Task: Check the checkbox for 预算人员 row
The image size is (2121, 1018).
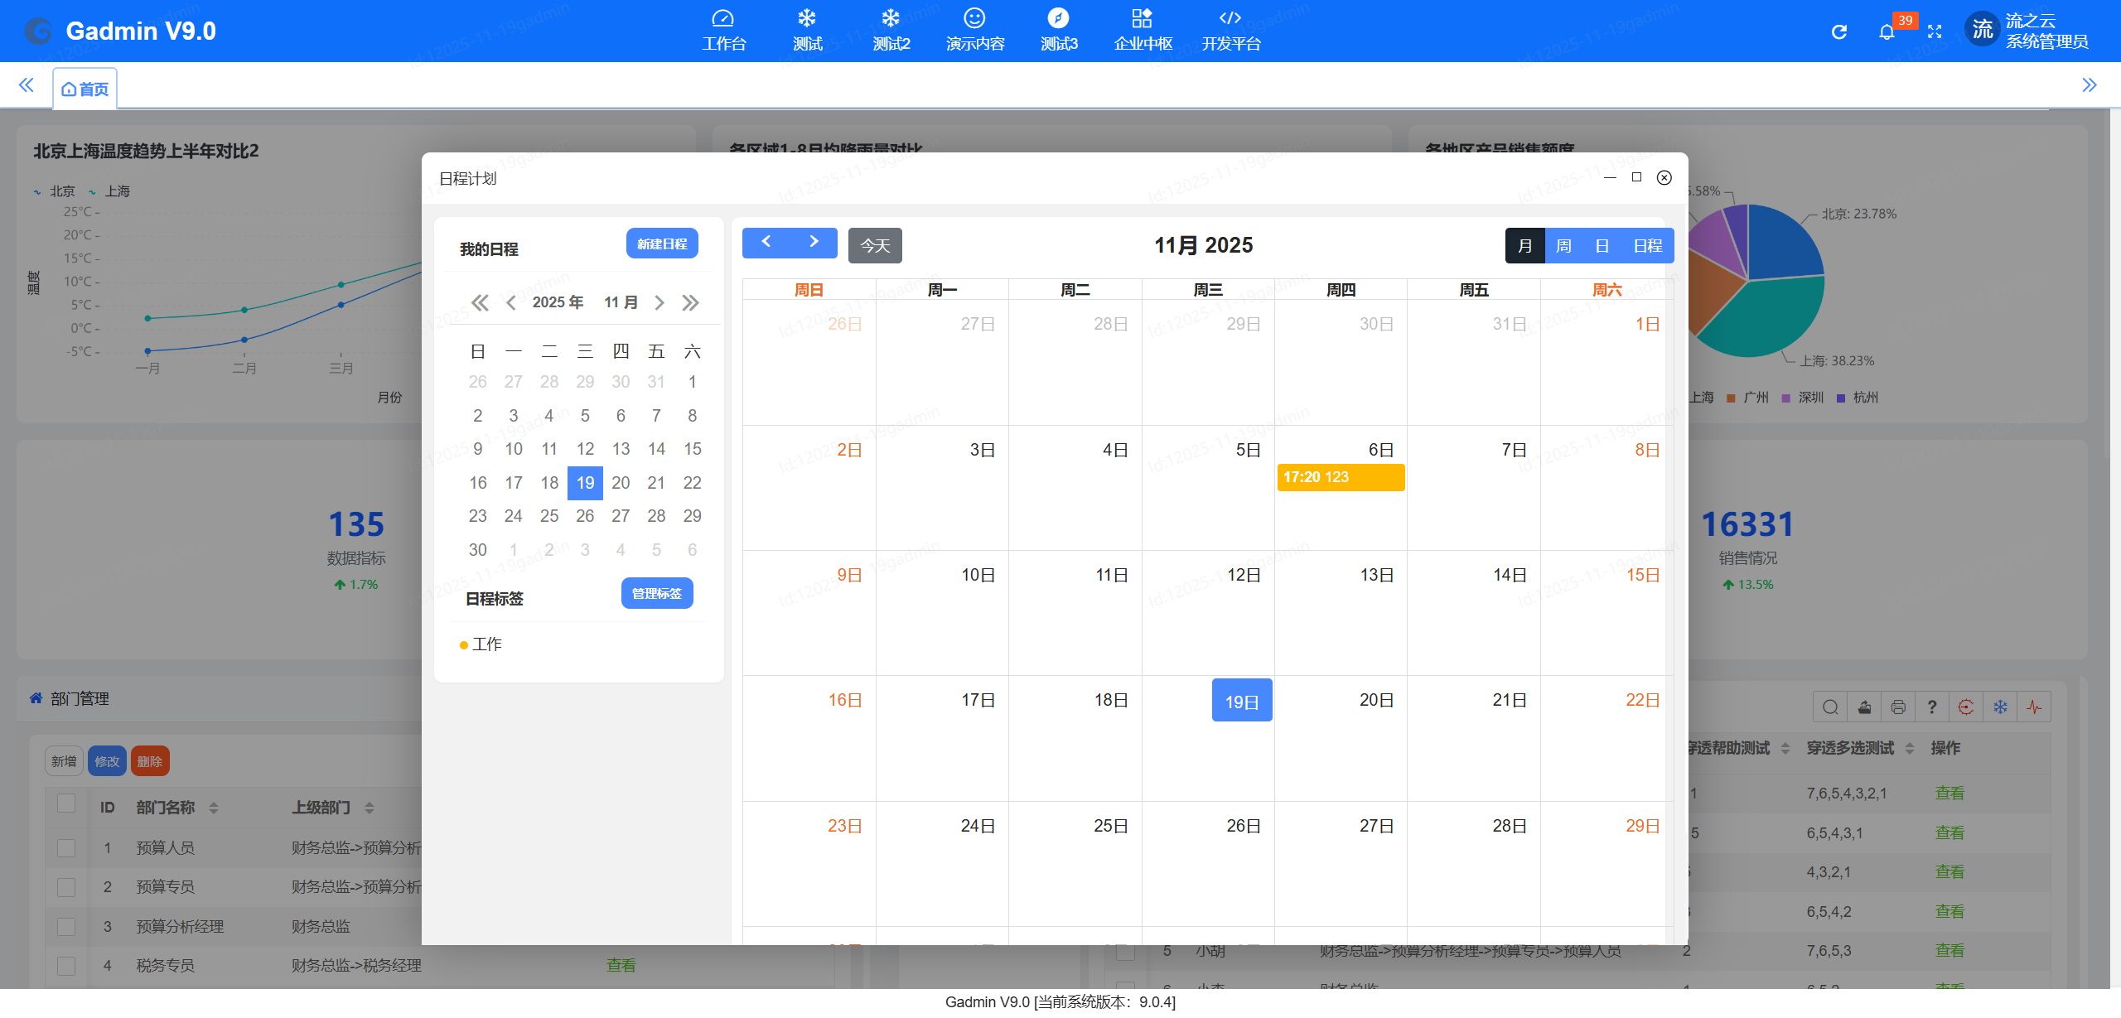Action: 66,847
